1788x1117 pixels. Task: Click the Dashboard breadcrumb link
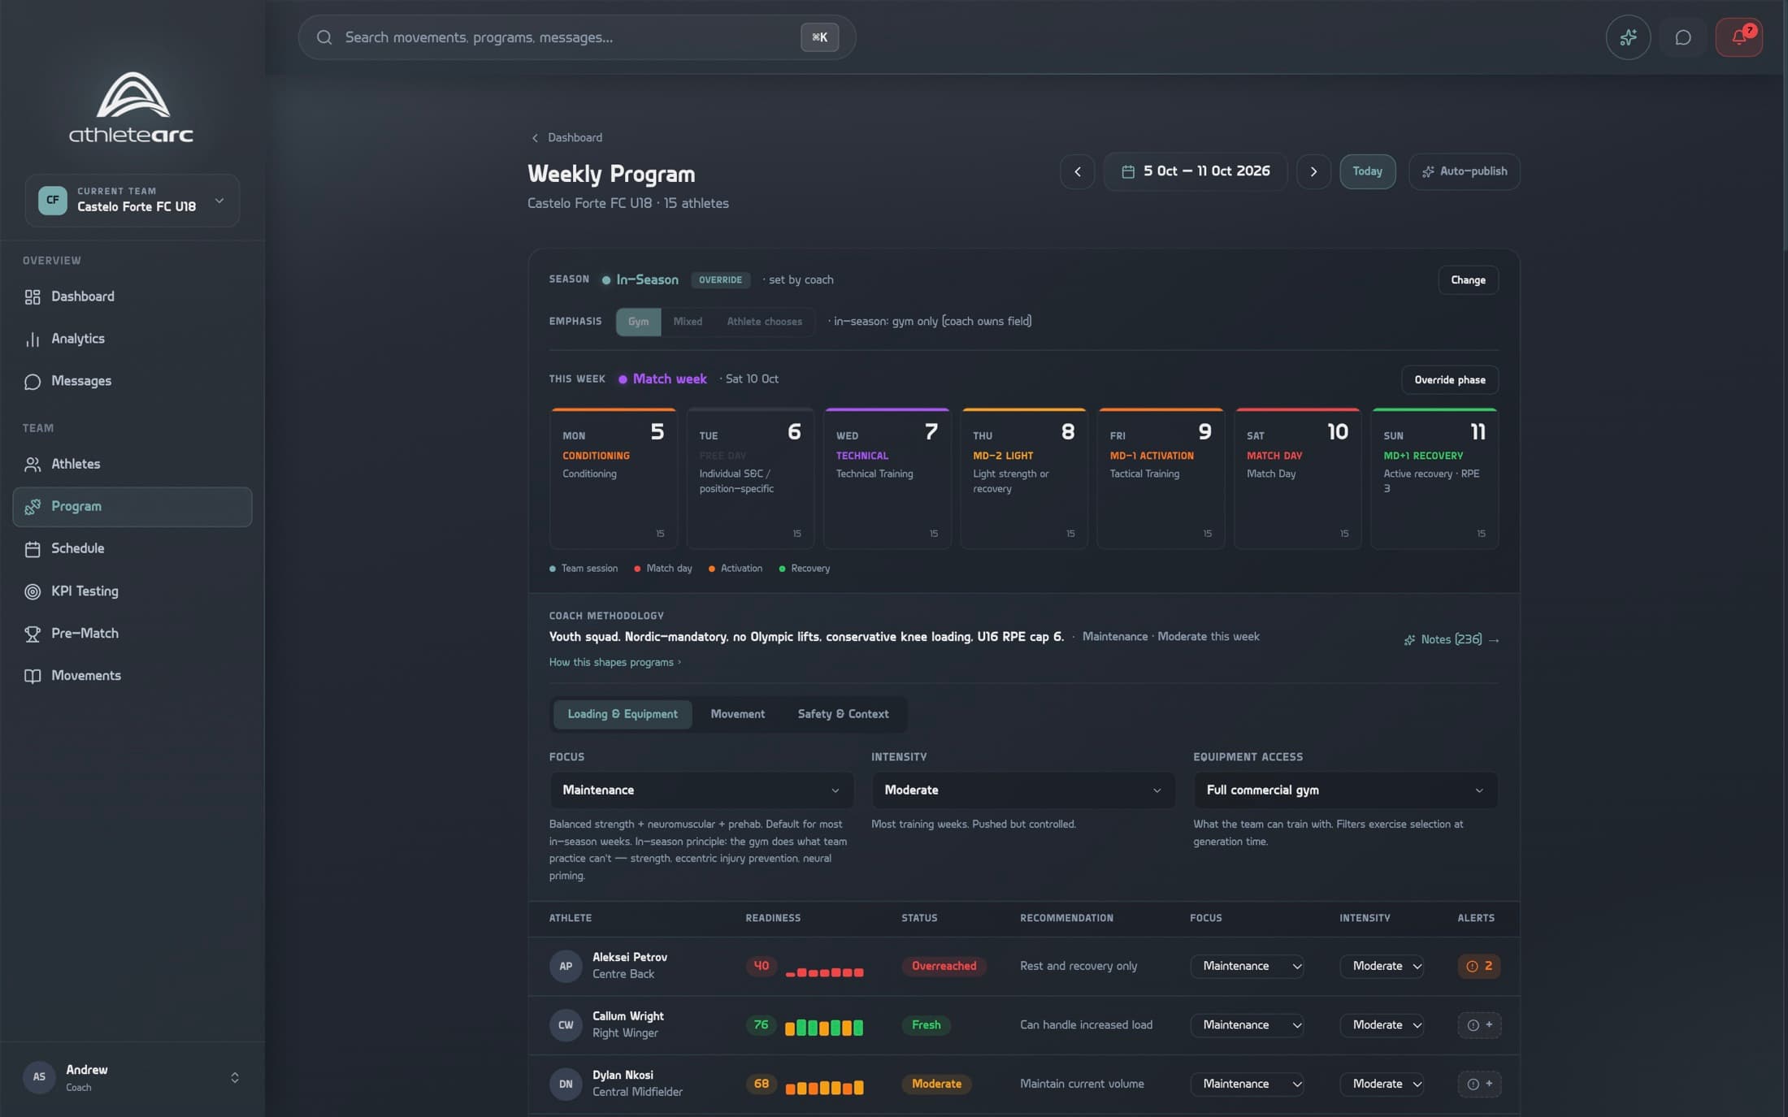point(575,138)
